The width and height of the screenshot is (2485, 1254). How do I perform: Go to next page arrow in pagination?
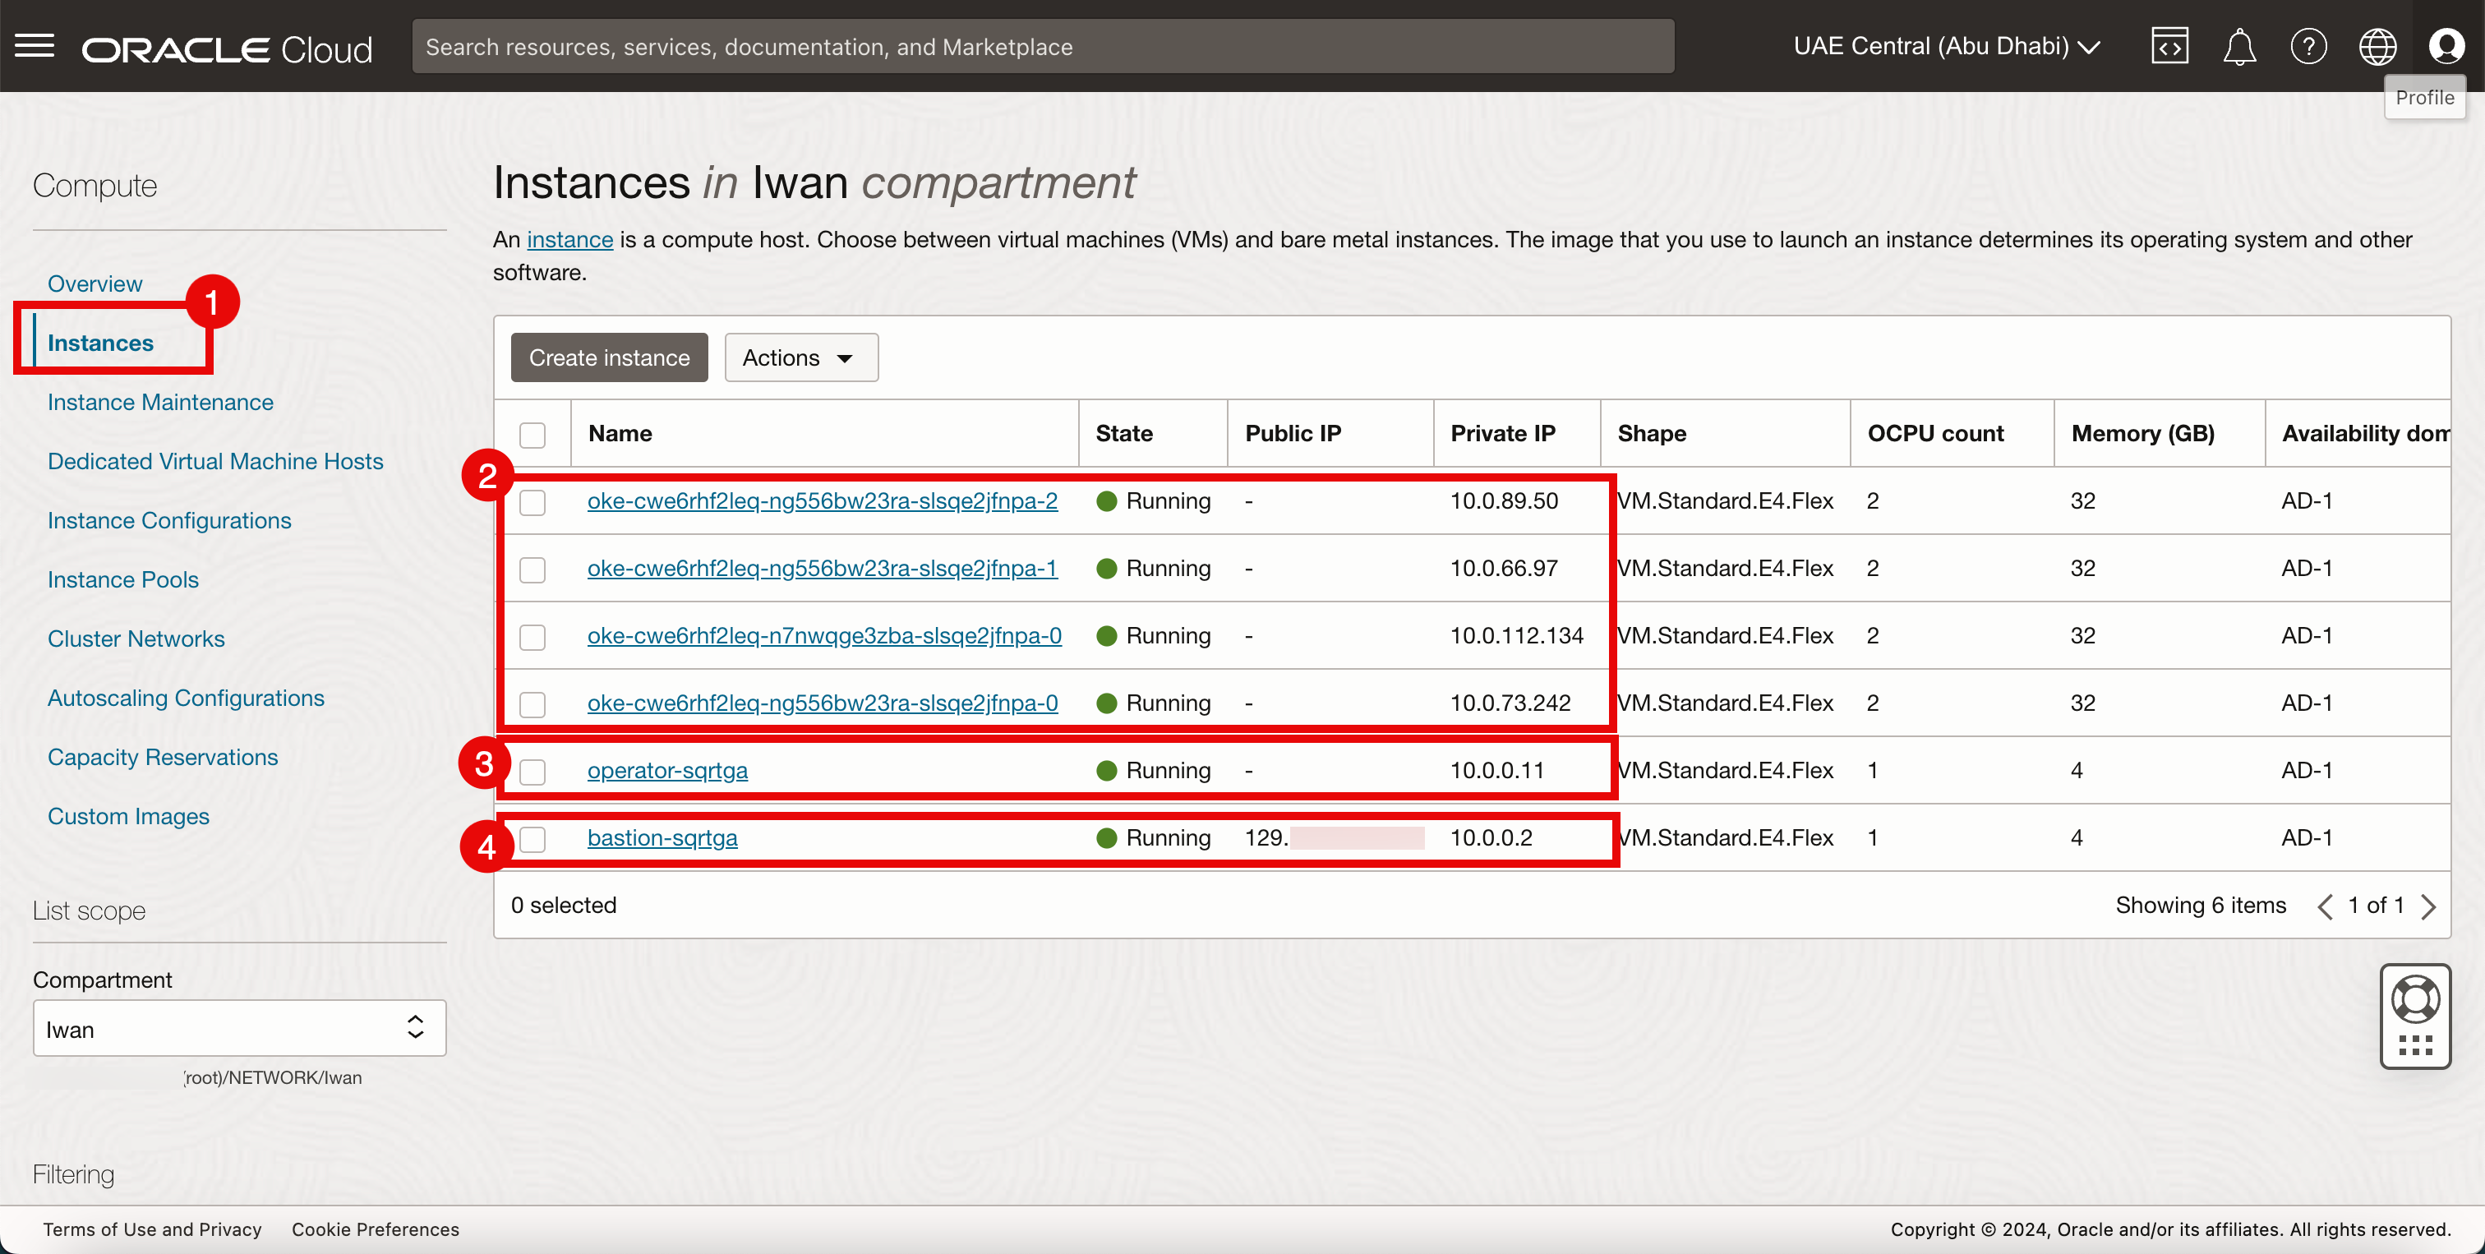click(2429, 906)
